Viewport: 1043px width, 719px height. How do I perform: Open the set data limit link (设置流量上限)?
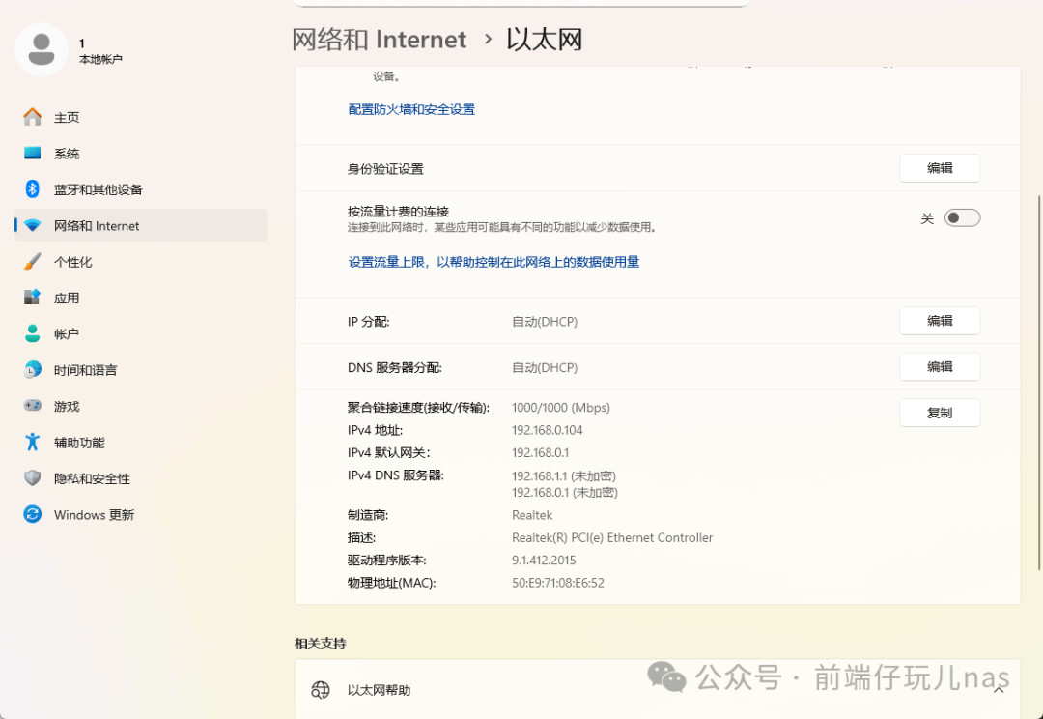[x=493, y=262]
